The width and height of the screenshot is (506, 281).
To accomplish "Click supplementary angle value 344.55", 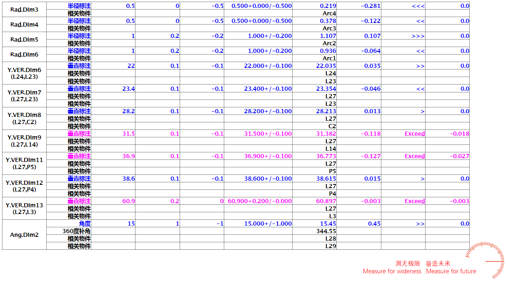I will click(x=326, y=231).
